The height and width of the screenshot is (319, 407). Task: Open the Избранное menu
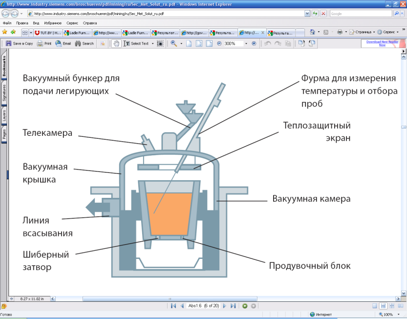pos(52,23)
